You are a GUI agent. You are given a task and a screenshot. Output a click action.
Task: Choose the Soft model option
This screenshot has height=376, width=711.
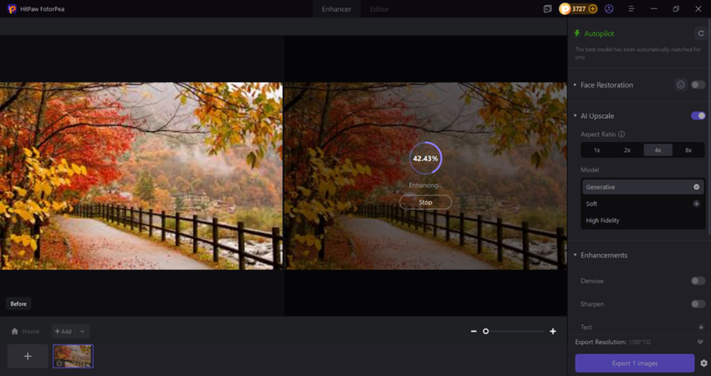(643, 203)
